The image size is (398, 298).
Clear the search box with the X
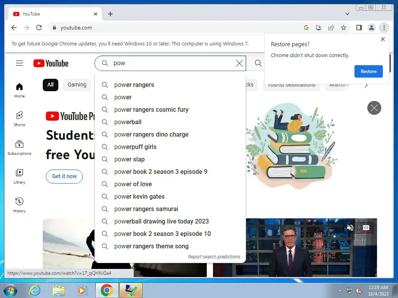(x=239, y=63)
